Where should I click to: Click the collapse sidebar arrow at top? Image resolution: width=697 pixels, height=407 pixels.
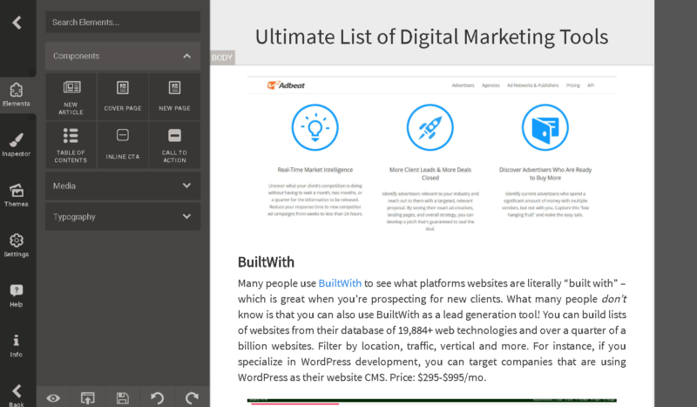17,23
